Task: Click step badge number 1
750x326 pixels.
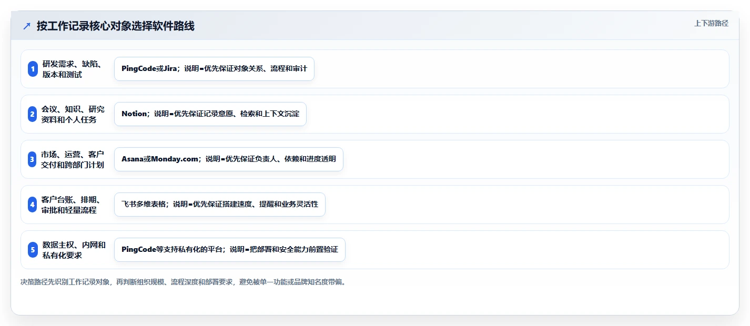Action: tap(33, 69)
